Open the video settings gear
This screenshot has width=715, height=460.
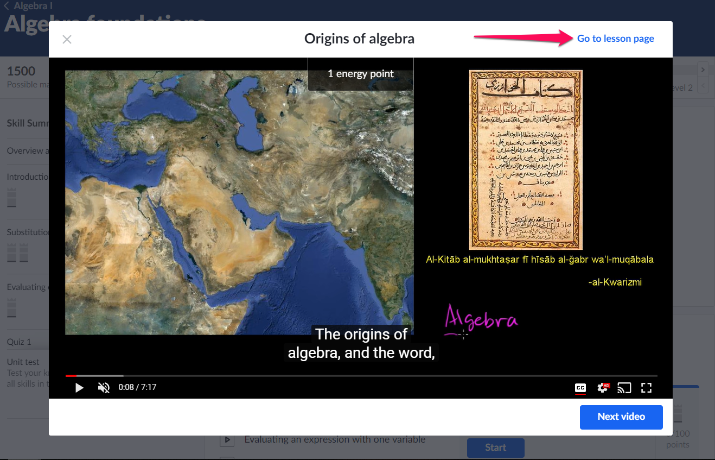603,388
